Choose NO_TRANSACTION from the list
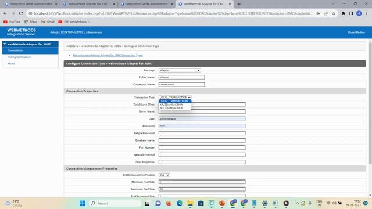 click(175, 108)
